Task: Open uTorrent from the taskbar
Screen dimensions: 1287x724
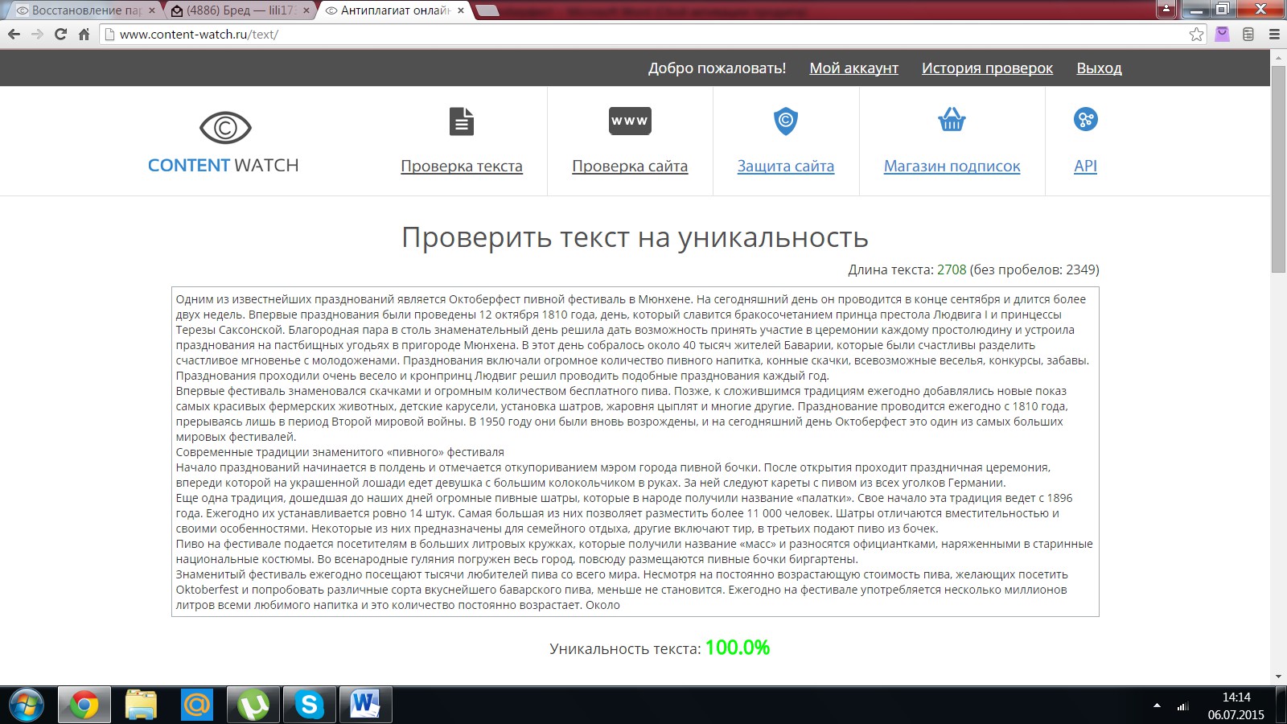Action: [253, 705]
